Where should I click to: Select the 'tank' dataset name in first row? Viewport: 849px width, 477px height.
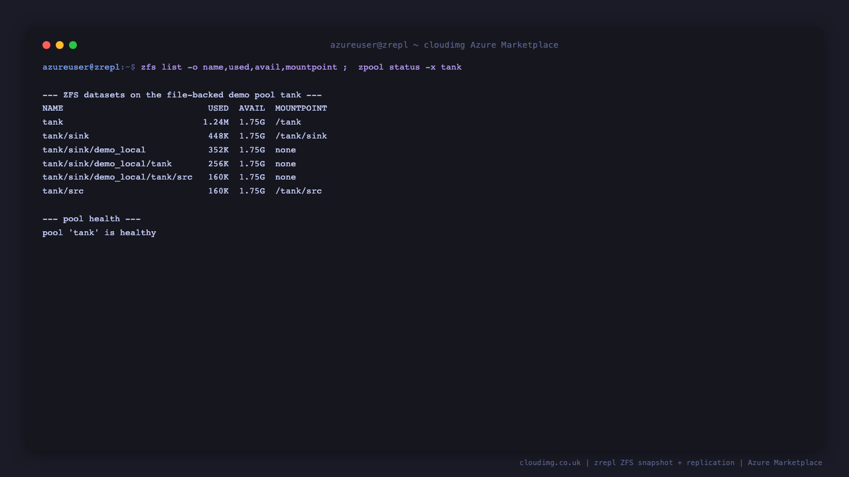[x=53, y=123]
